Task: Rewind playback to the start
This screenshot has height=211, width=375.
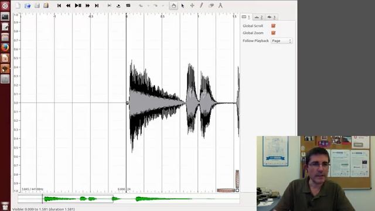Action: pos(59,5)
